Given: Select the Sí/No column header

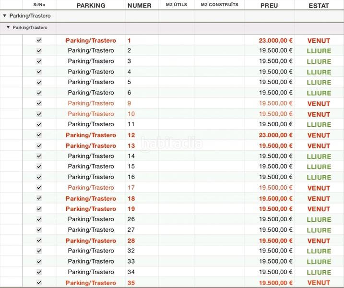Looking at the screenshot, I should 39,5.
